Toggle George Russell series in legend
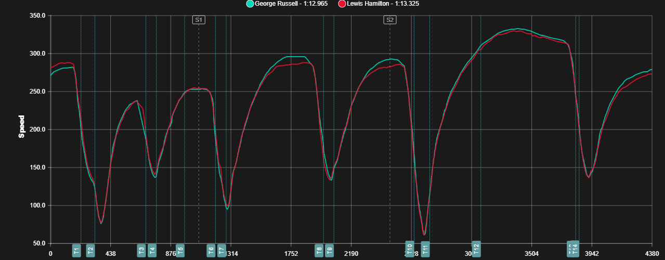Screen dimensions: 665x260 tap(288, 4)
